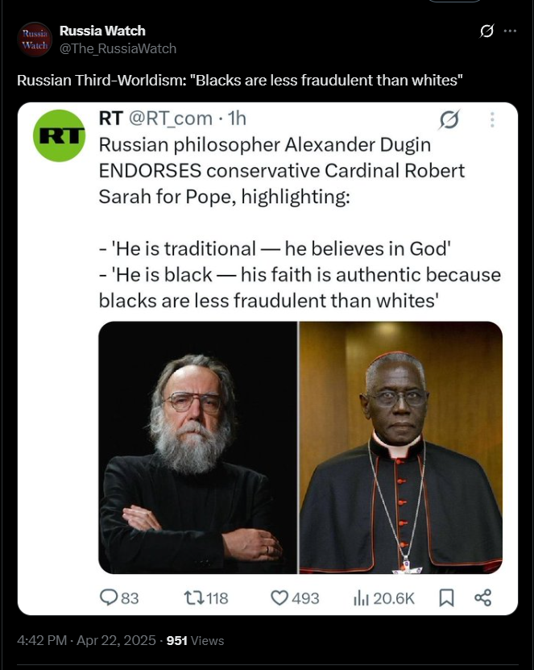Click the 951 Views count
Viewport: 534px width, 670px height.
195,641
